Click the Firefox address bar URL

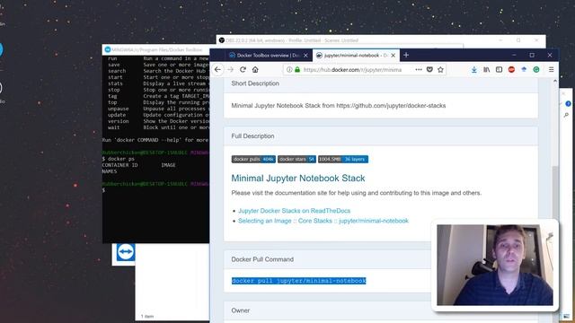point(352,70)
